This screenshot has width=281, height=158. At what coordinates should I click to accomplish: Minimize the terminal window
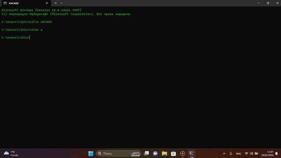[258, 3]
